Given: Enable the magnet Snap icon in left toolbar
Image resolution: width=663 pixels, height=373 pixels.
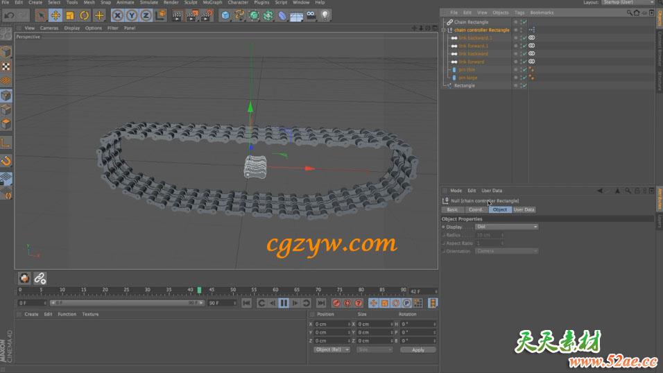Looking at the screenshot, I should pyautogui.click(x=6, y=161).
